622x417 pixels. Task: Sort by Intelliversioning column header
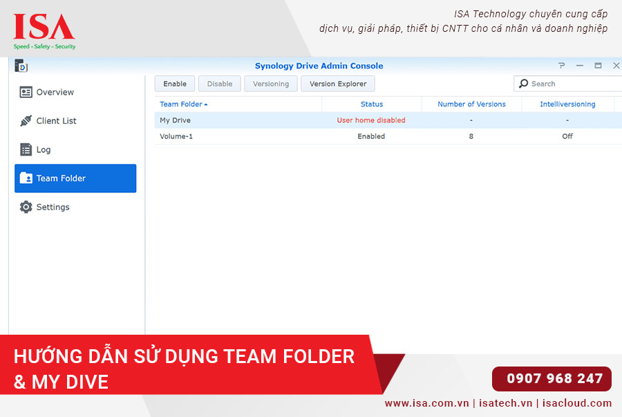pyautogui.click(x=567, y=104)
